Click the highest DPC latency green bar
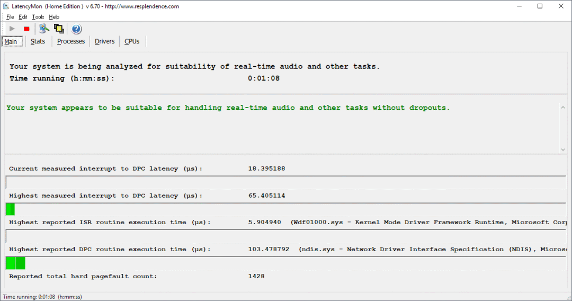The height and width of the screenshot is (301, 572). [x=10, y=209]
